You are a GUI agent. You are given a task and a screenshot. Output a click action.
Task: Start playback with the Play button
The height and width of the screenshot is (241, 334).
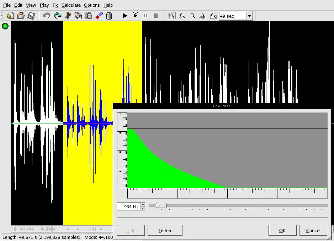tap(125, 16)
